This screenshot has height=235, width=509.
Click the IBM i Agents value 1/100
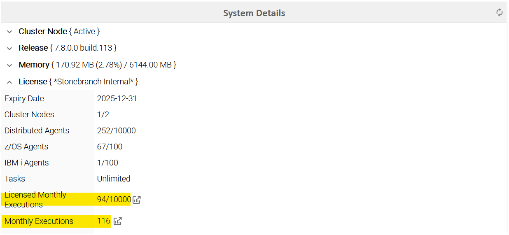[x=107, y=163]
